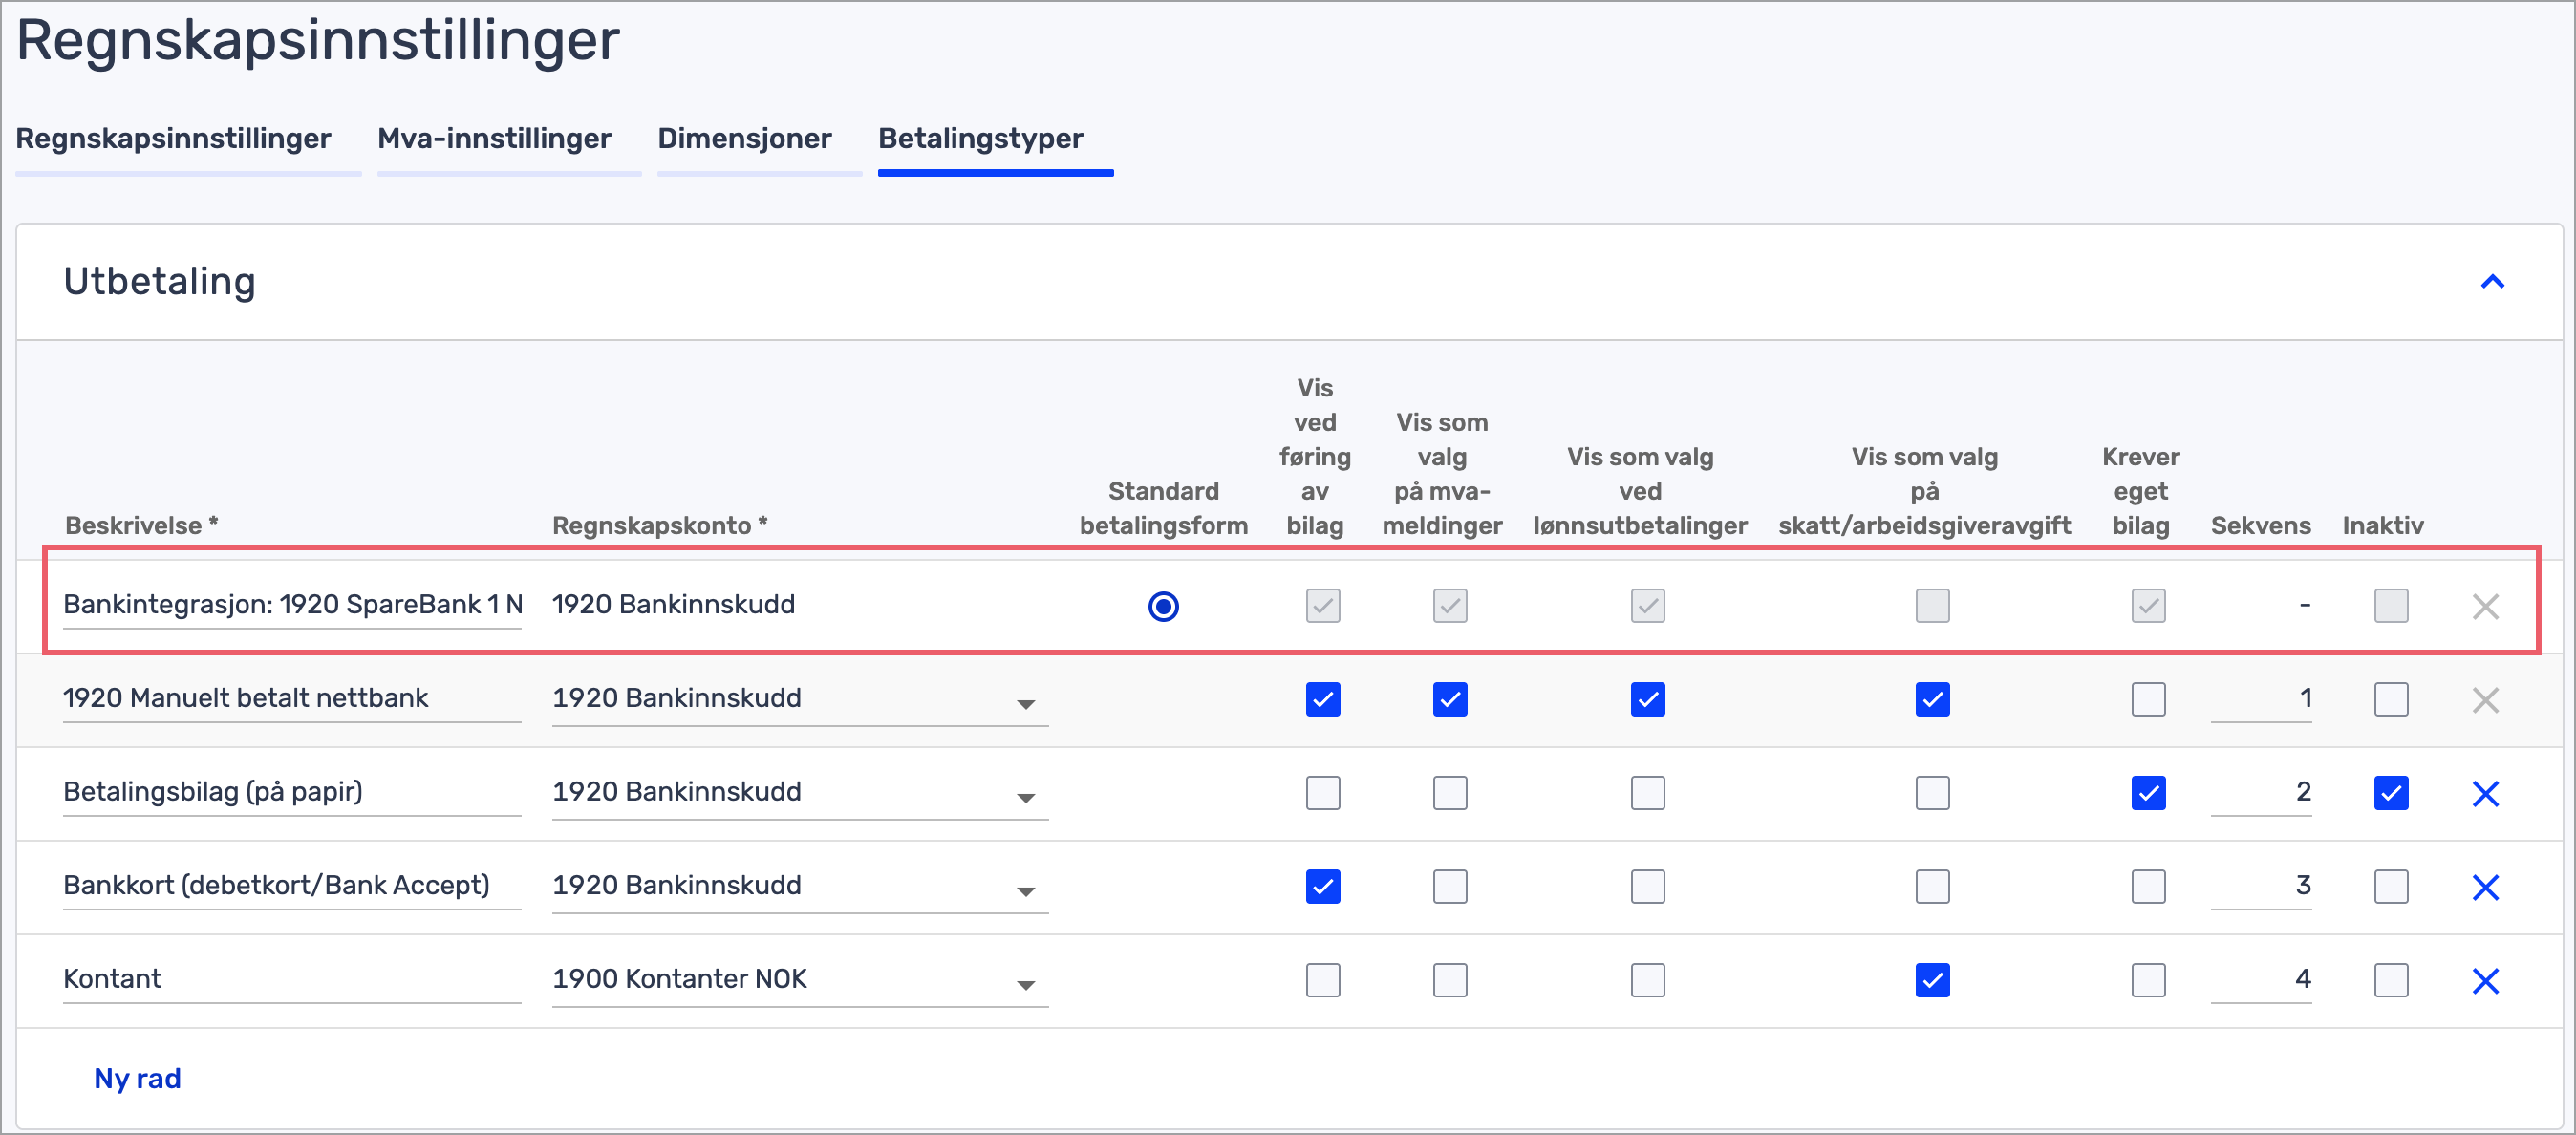Click delete X on Bankintegrasjon row
Image resolution: width=2576 pixels, height=1135 pixels.
click(2484, 606)
